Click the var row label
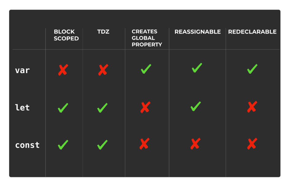The image size is (291, 189). click(22, 70)
